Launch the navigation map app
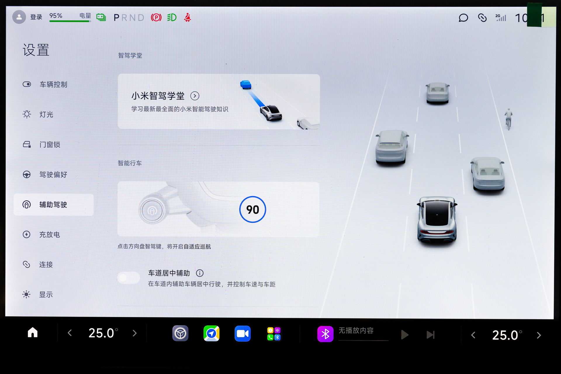The height and width of the screenshot is (374, 561). [211, 333]
